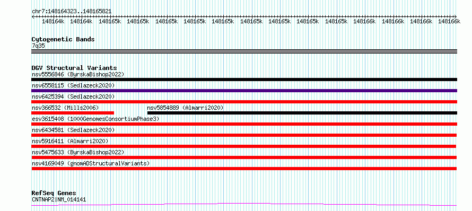Click the RefSeq Genes track title
This screenshot has height=211, width=472.
coord(54,193)
